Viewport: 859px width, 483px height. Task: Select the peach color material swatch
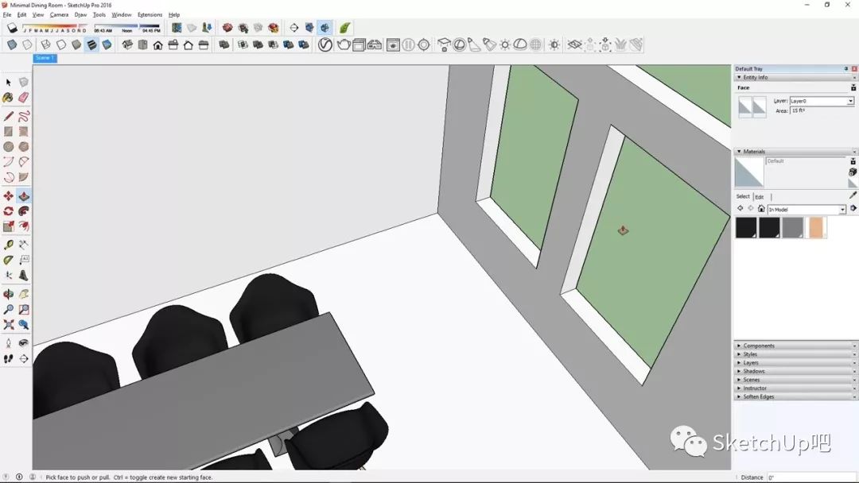pyautogui.click(x=817, y=228)
